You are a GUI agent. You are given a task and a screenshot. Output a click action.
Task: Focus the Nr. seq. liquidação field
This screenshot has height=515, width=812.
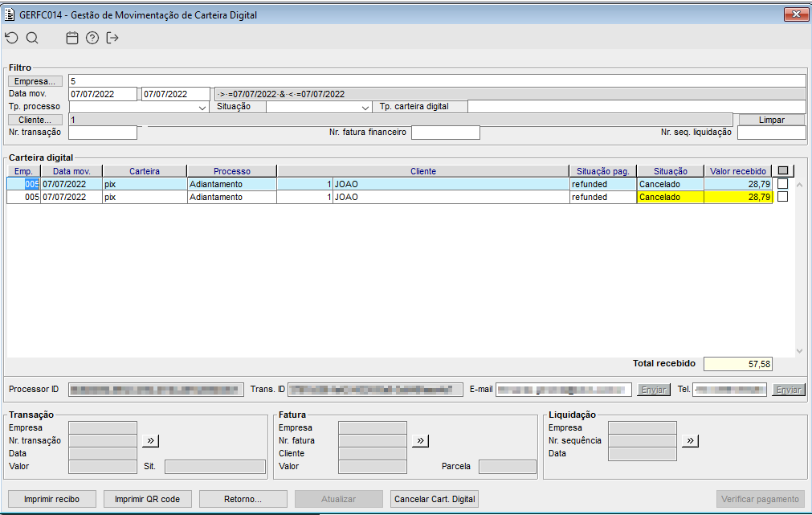772,133
